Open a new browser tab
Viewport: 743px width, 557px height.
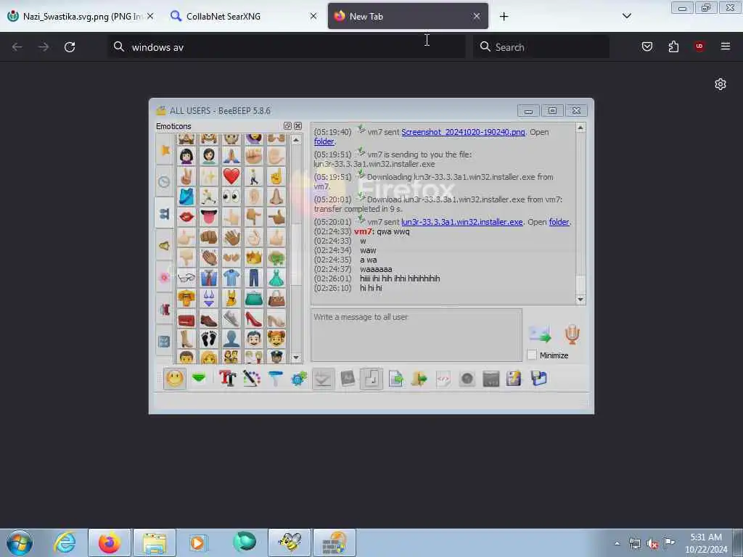point(504,17)
